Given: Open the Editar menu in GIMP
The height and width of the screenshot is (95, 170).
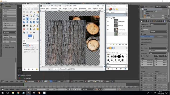Looking at the screenshot, I should click(x=48, y=9).
